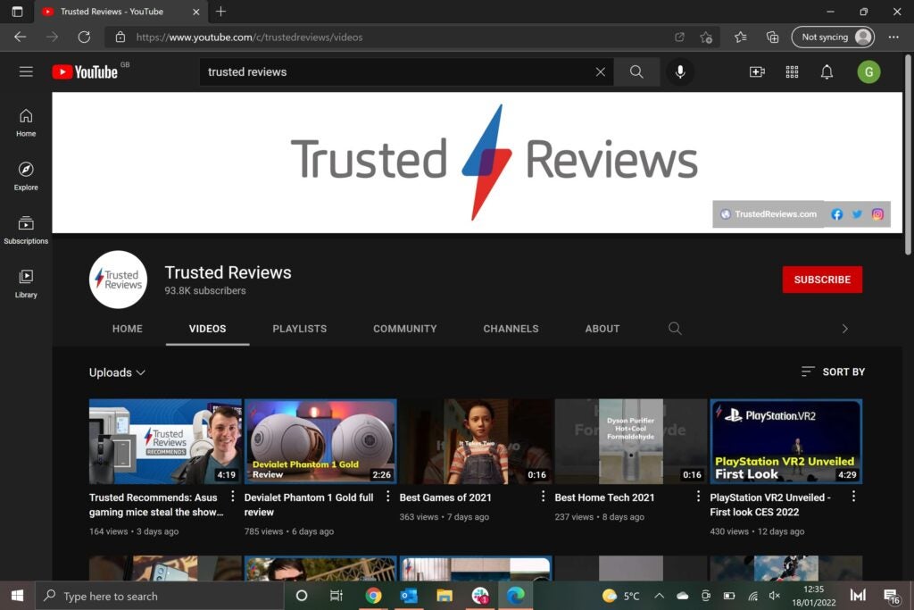
Task: Open Best Games of 2021 title
Action: tap(445, 497)
